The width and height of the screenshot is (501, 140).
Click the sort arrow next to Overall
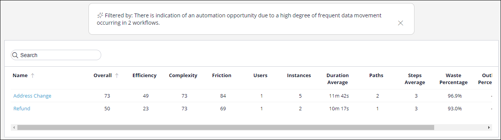tap(117, 76)
